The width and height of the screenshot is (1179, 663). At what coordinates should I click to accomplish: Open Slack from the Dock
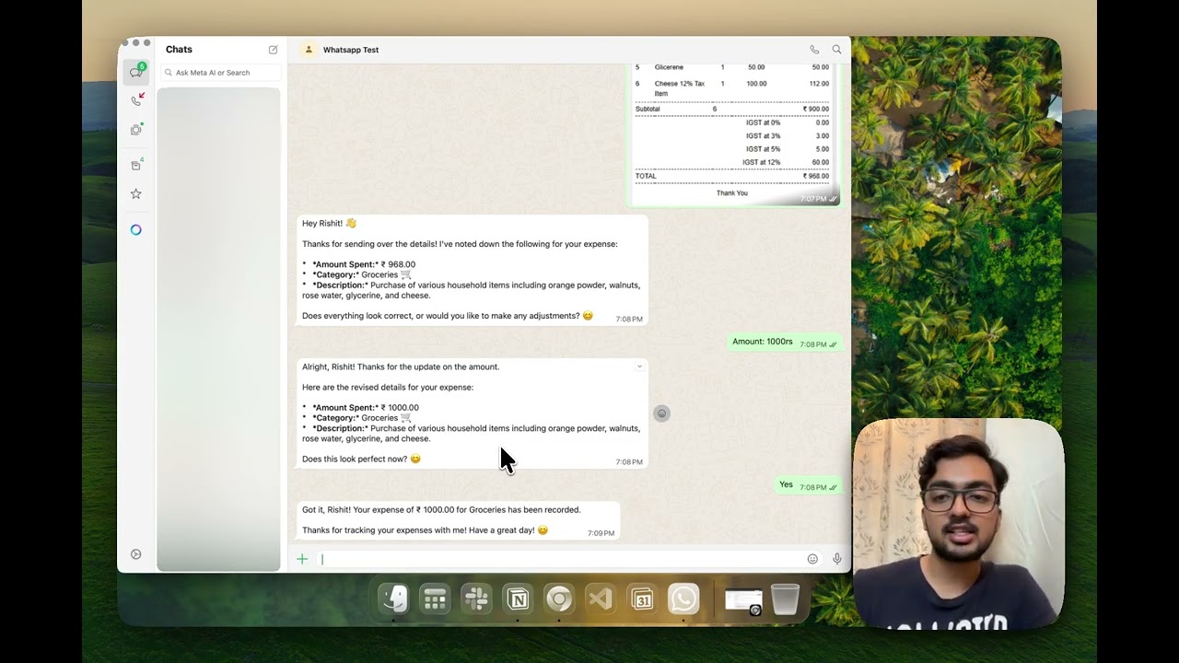click(x=476, y=599)
